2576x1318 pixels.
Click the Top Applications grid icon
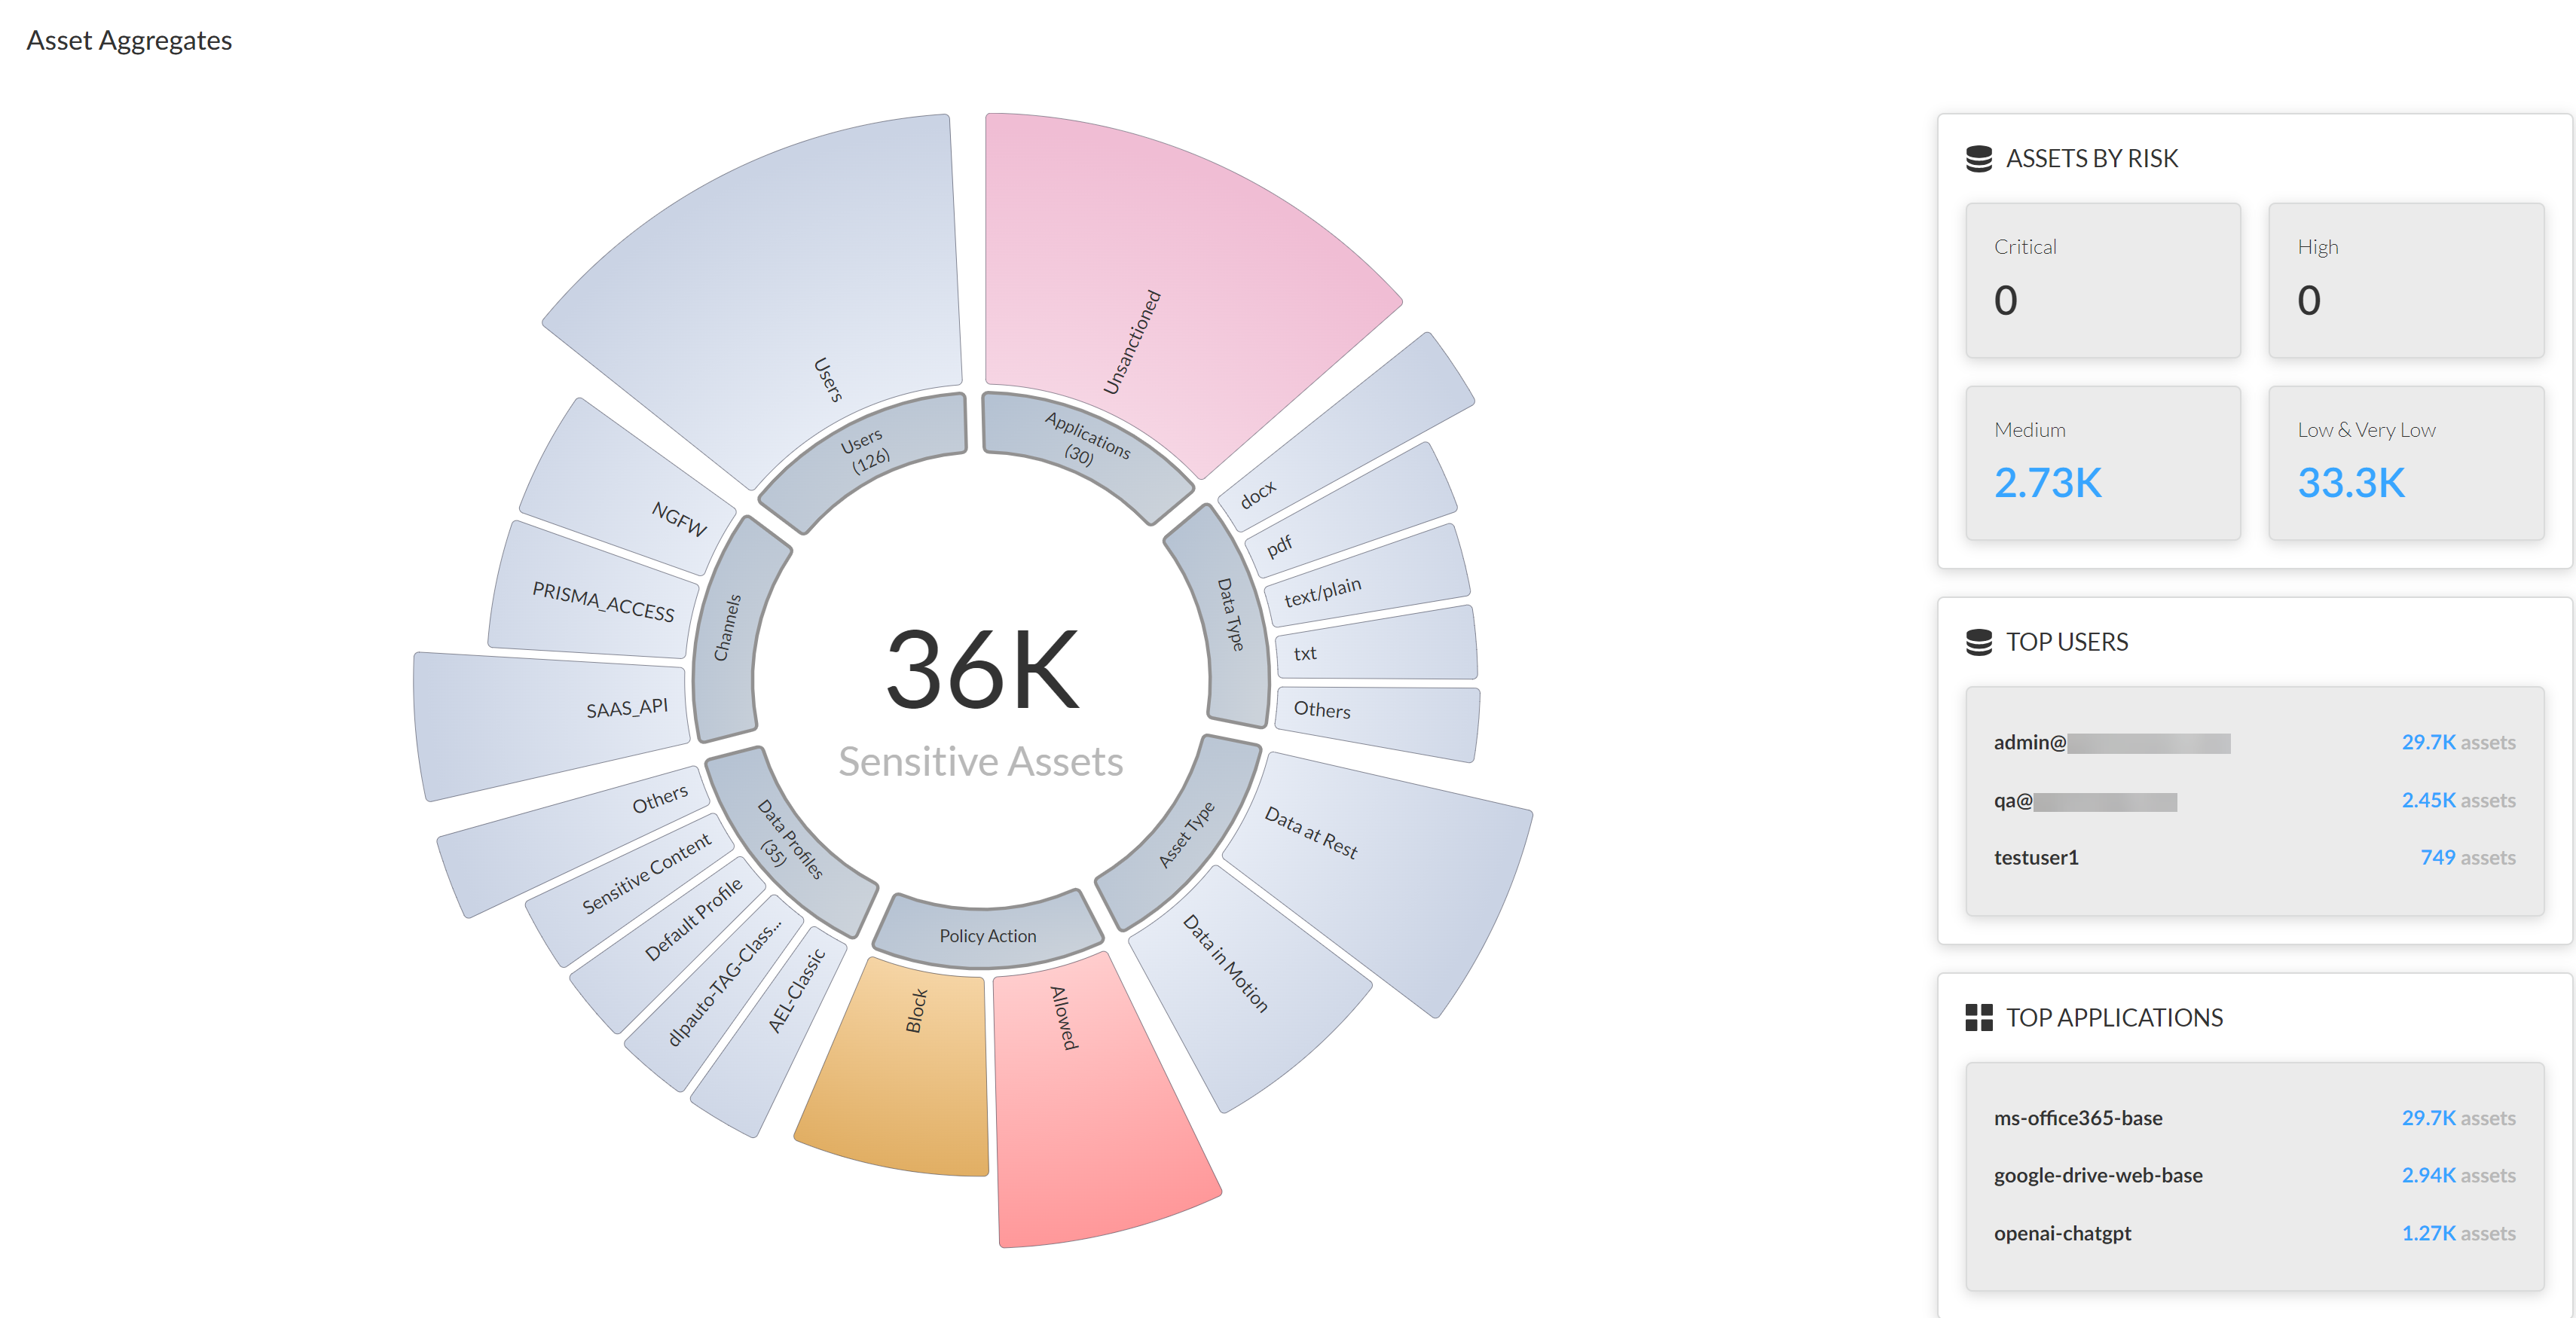click(1978, 1017)
